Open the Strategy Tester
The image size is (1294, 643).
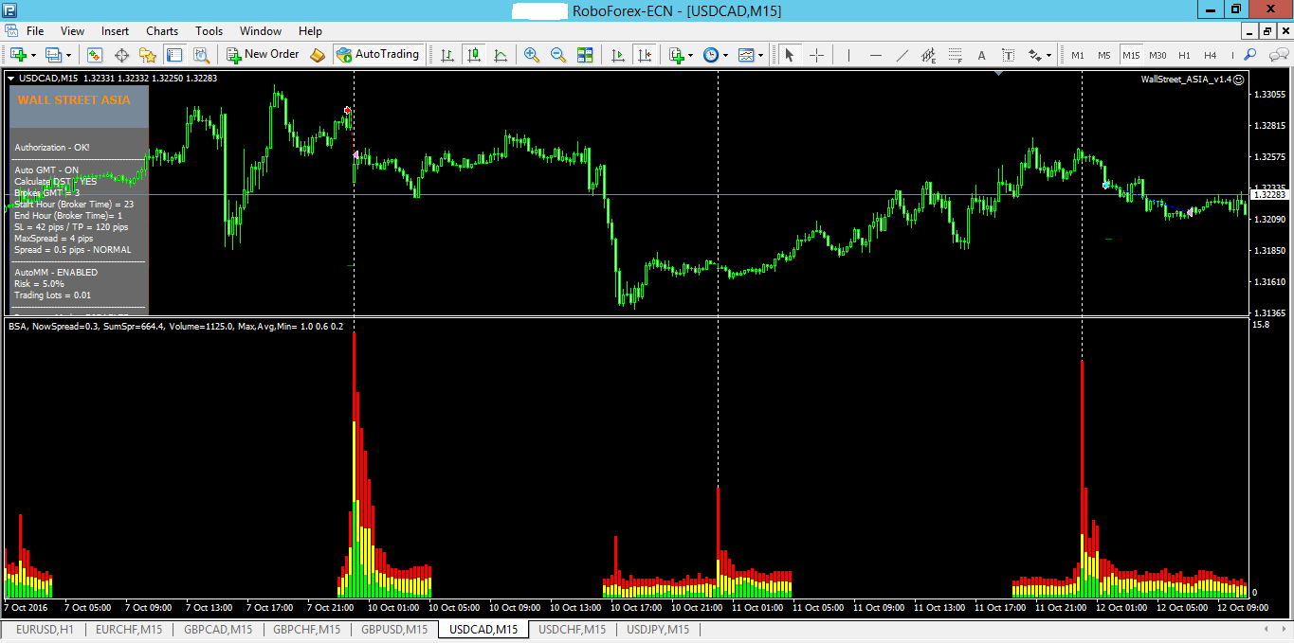click(x=201, y=55)
